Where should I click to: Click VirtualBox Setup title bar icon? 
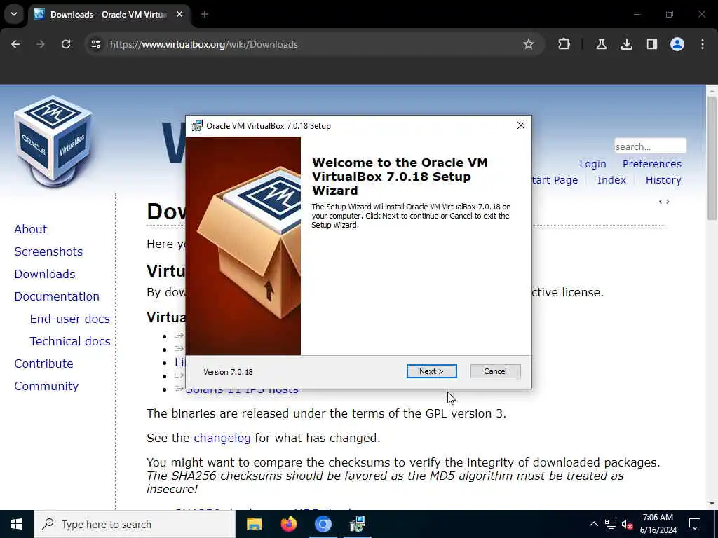point(197,126)
